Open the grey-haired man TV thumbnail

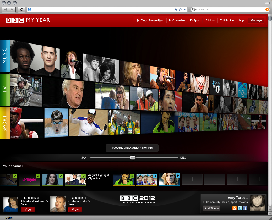68,93
